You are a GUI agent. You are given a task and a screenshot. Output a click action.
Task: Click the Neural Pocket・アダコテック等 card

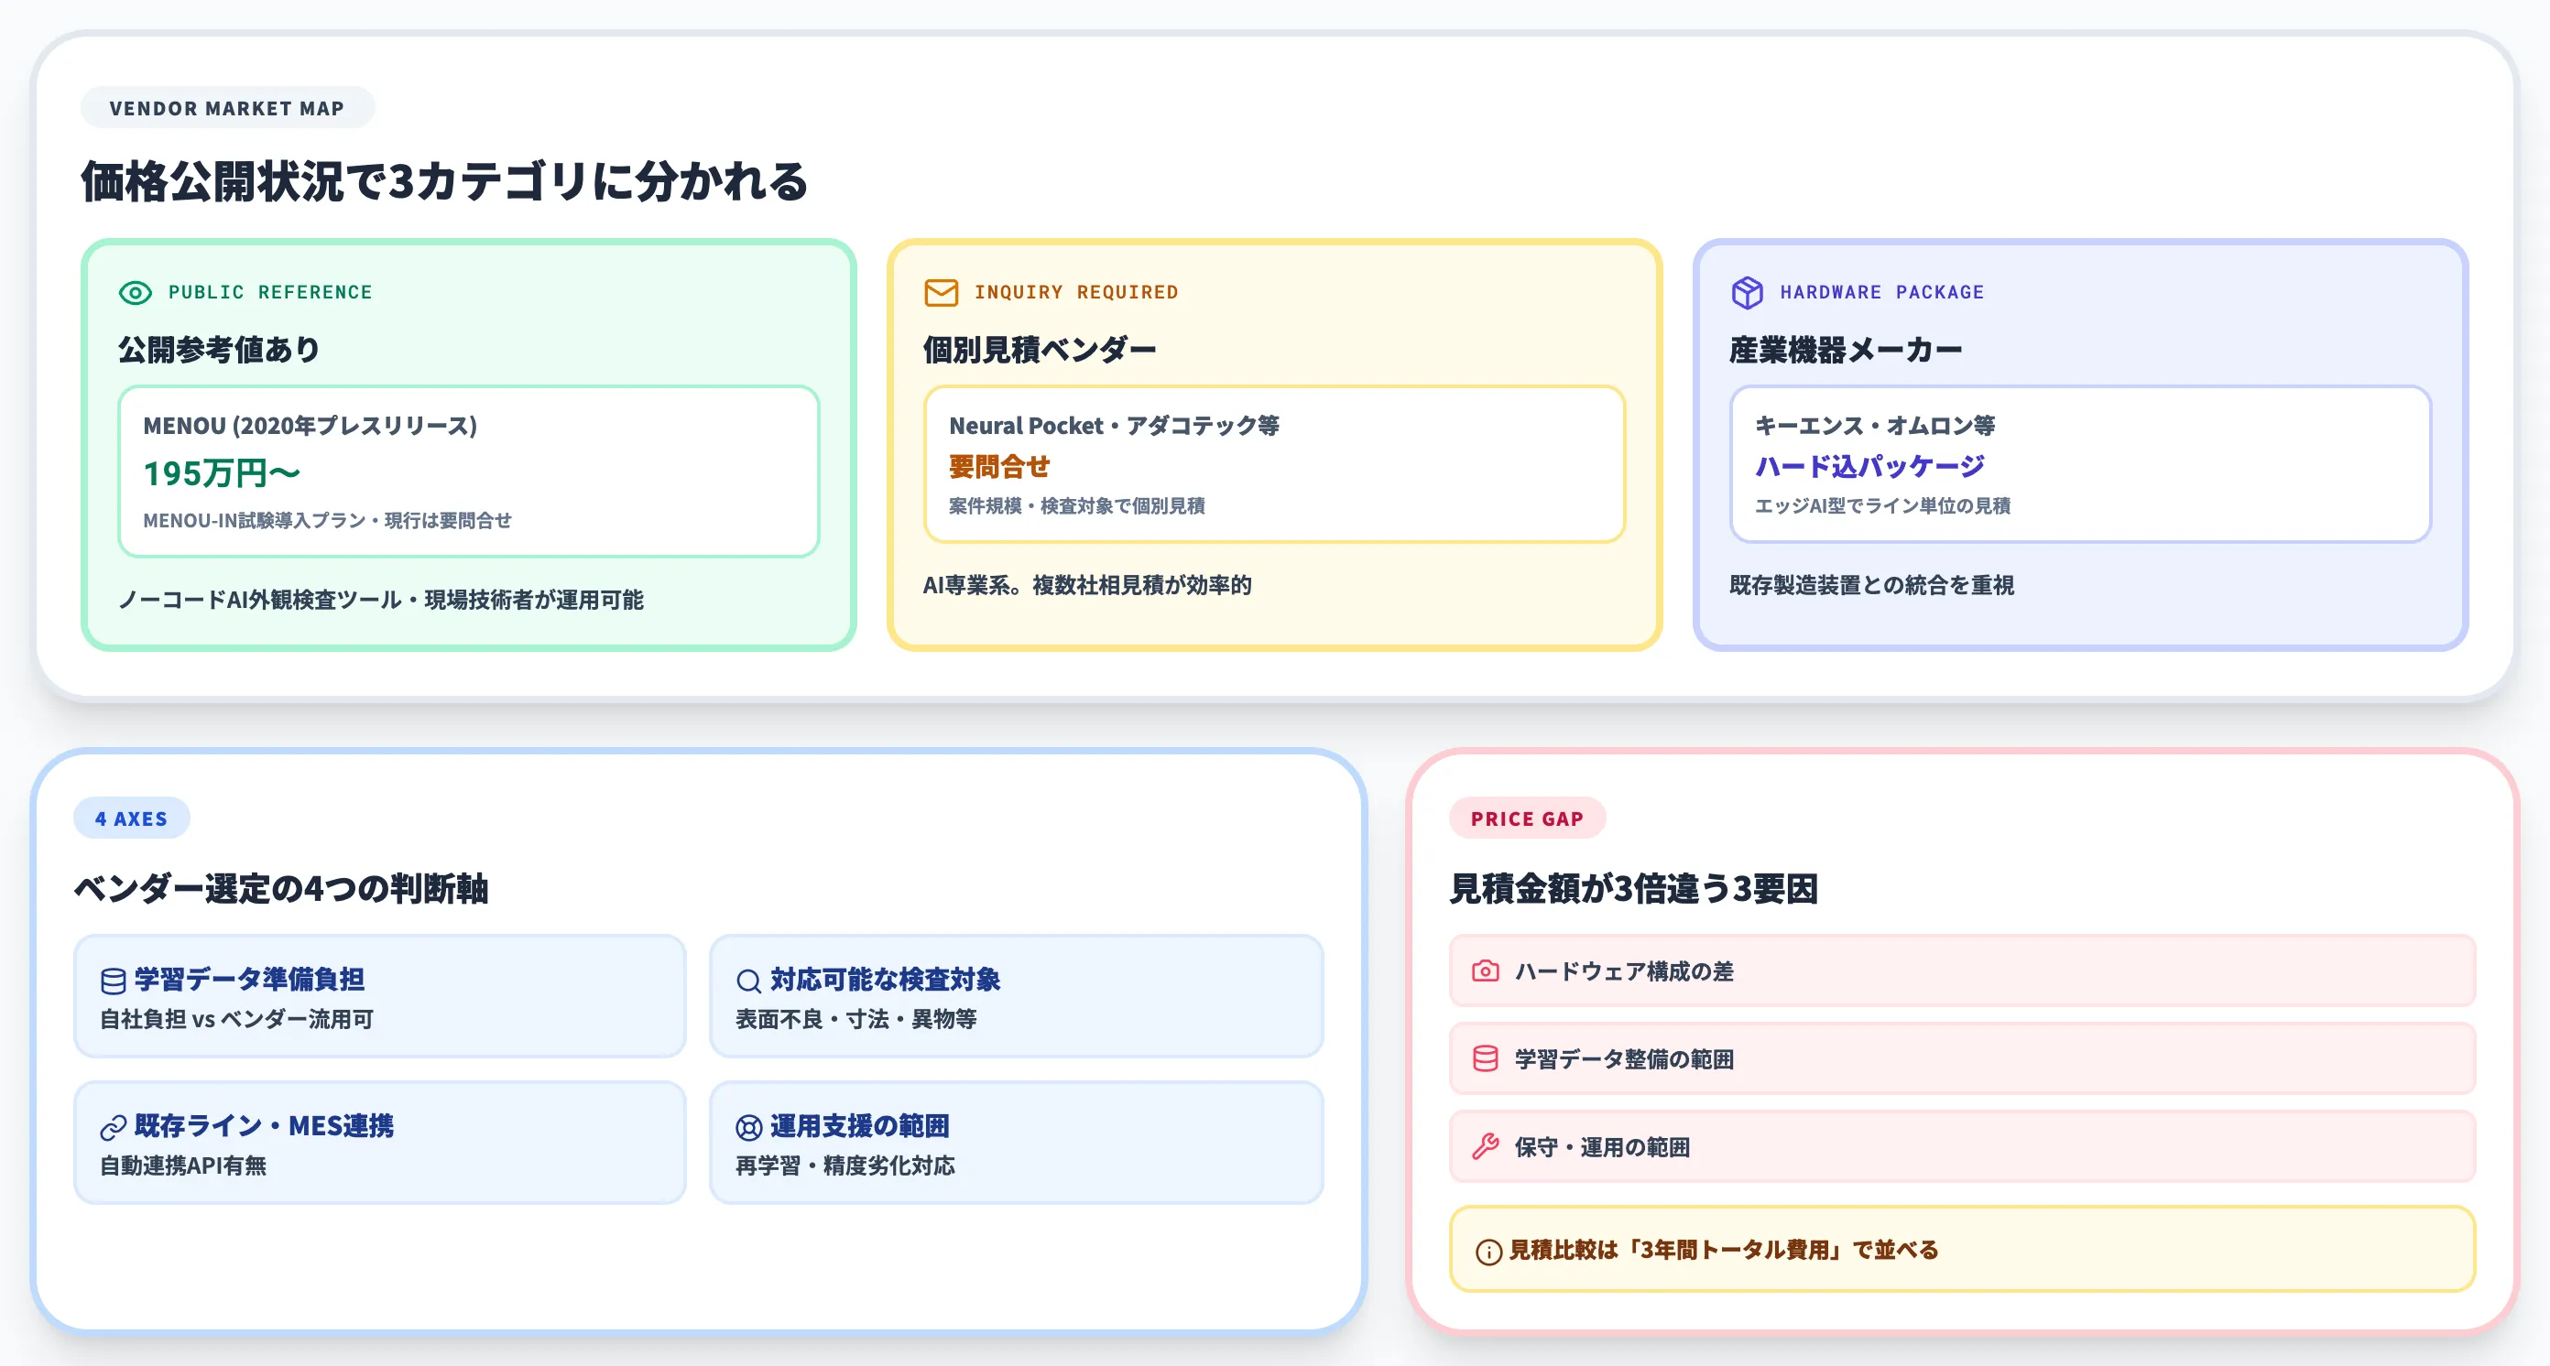(x=1273, y=466)
